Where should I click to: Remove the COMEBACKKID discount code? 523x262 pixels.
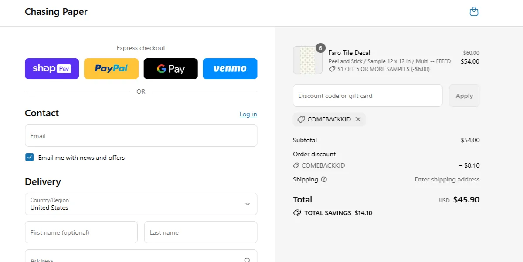click(358, 119)
